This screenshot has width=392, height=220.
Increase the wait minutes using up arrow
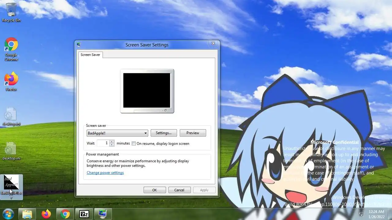pyautogui.click(x=111, y=142)
